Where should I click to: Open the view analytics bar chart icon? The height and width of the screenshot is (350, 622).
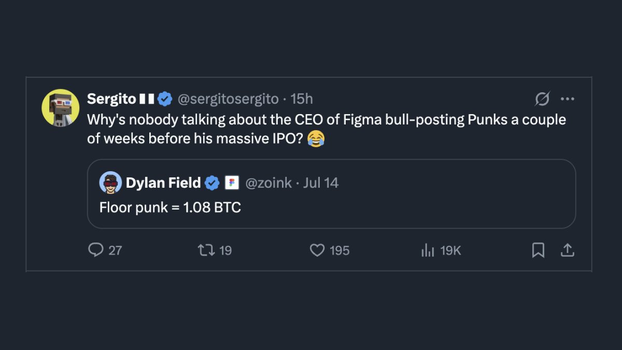[428, 250]
